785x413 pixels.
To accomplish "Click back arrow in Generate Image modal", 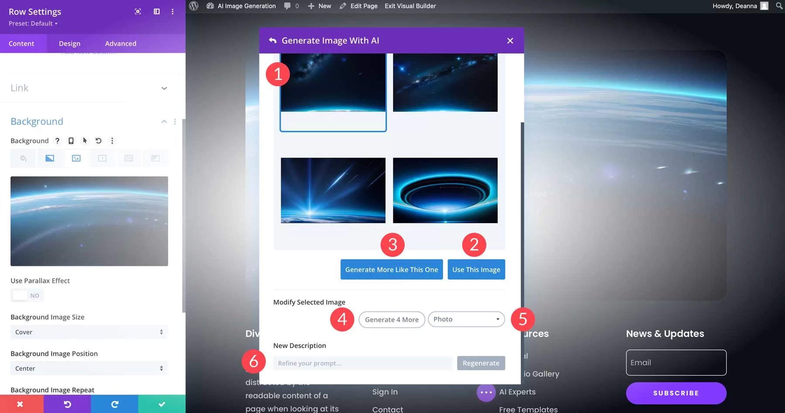I will click(x=273, y=40).
